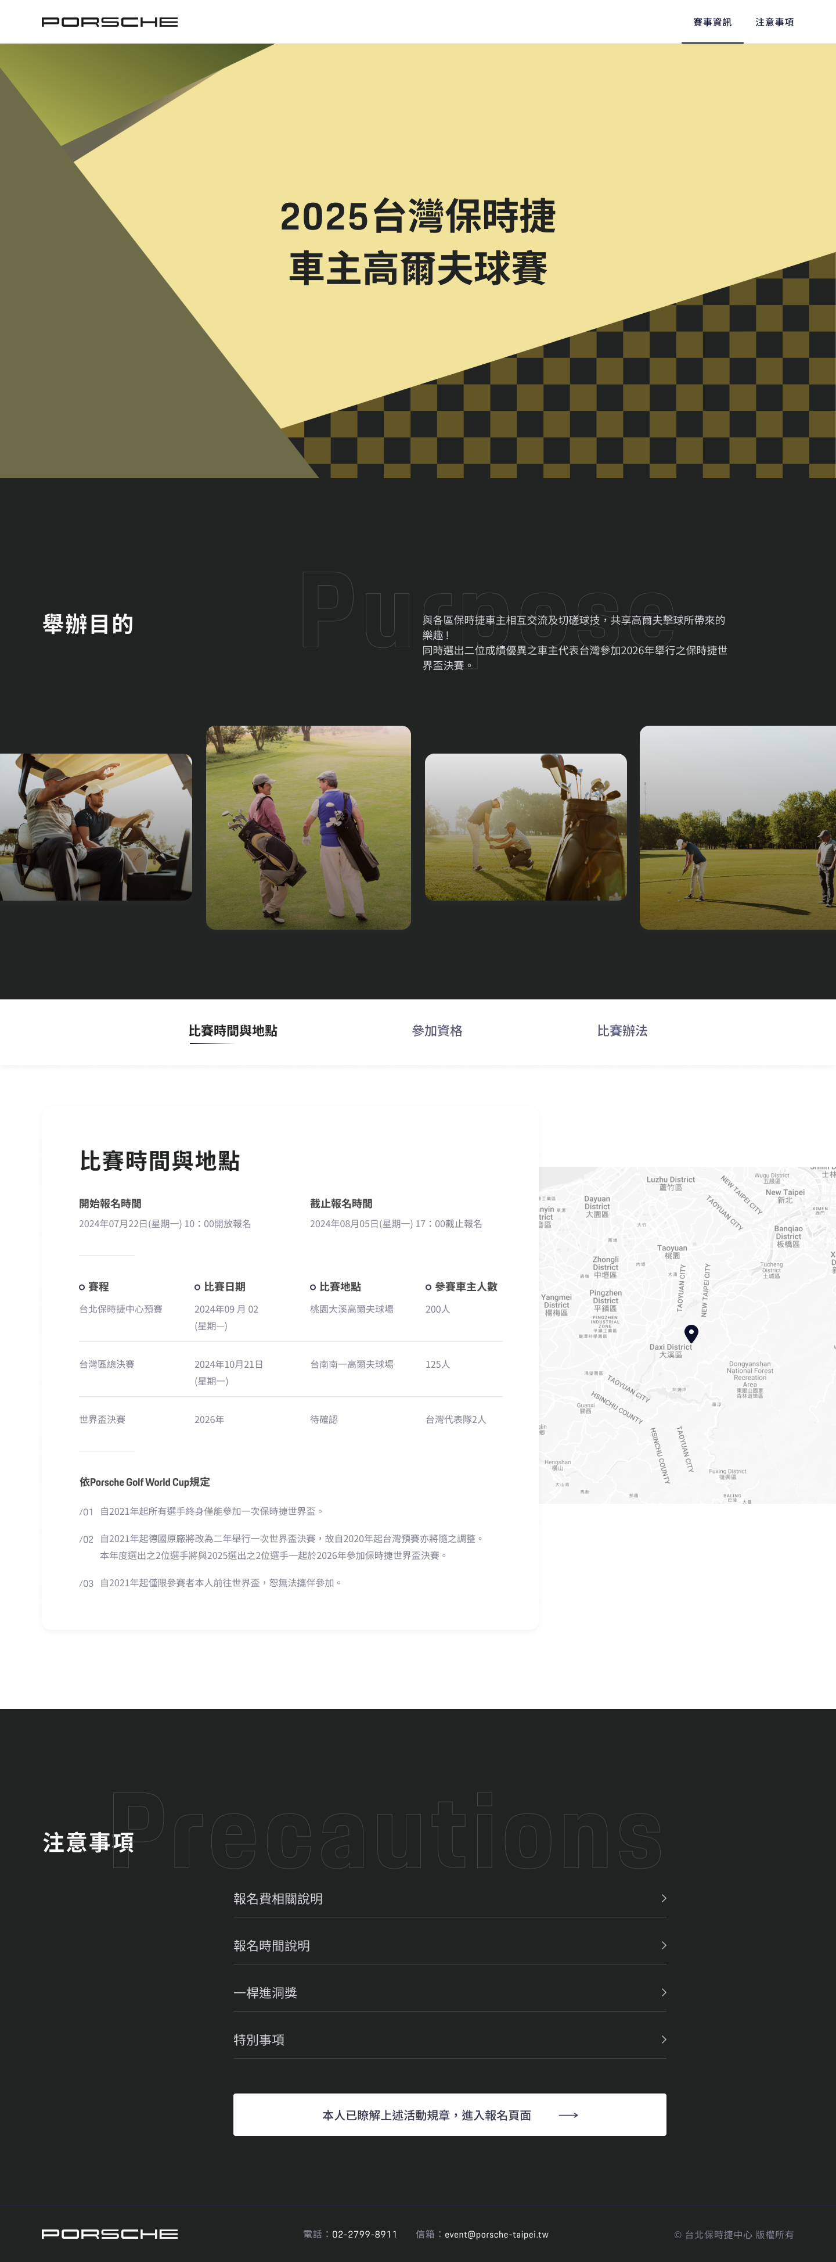Click the 待確認 venue cell
This screenshot has height=2262, width=836.
[324, 1419]
